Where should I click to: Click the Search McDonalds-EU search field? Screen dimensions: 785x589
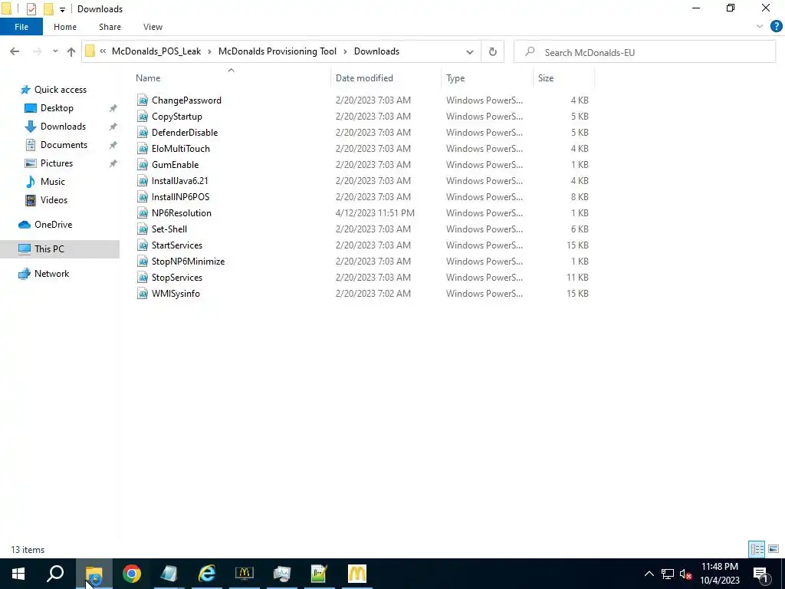[x=645, y=52]
